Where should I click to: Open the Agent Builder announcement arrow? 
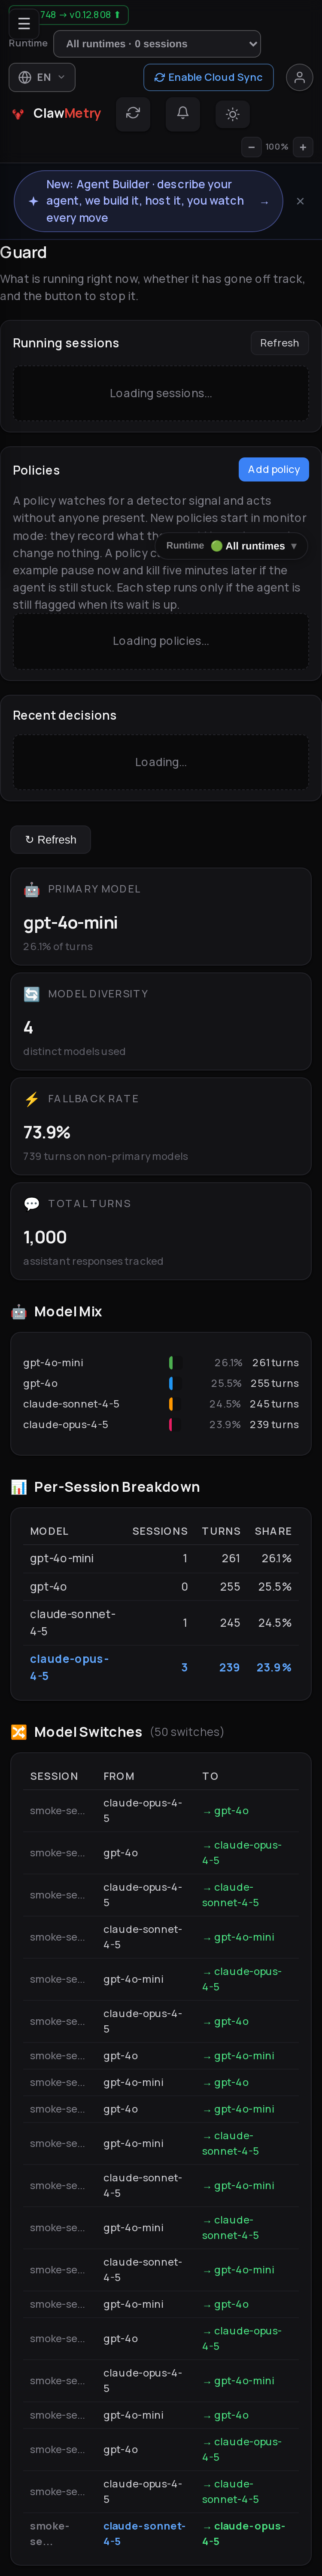pyautogui.click(x=264, y=201)
